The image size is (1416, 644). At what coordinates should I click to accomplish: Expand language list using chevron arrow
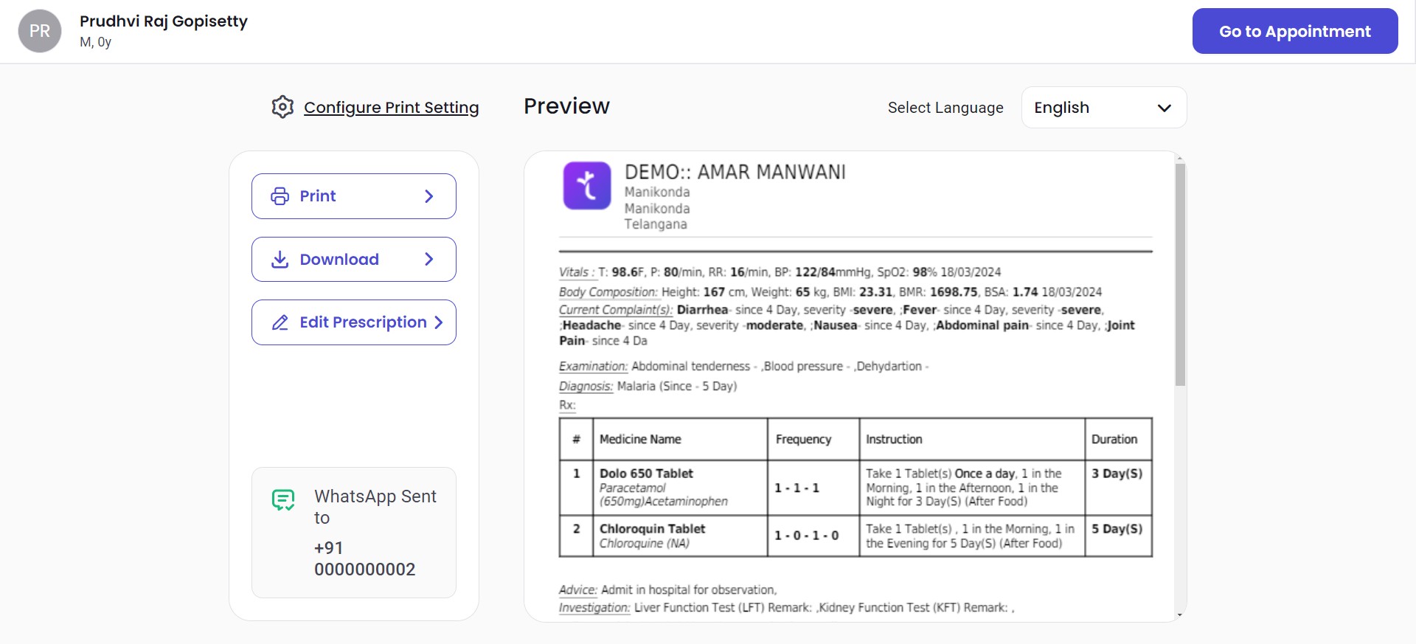pyautogui.click(x=1165, y=108)
